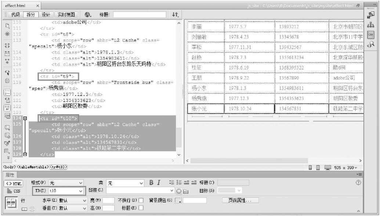
Task: Toggle the 标题 (header) cell checkbox
Action: click(x=141, y=208)
